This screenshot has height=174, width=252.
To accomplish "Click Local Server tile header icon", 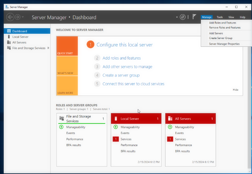I will [116, 119].
